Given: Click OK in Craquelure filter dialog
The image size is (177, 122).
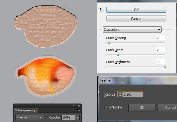Looking at the screenshot, I should tap(136, 10).
